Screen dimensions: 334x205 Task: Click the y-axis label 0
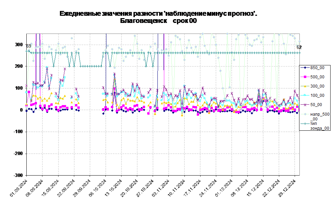[x=21, y=110]
